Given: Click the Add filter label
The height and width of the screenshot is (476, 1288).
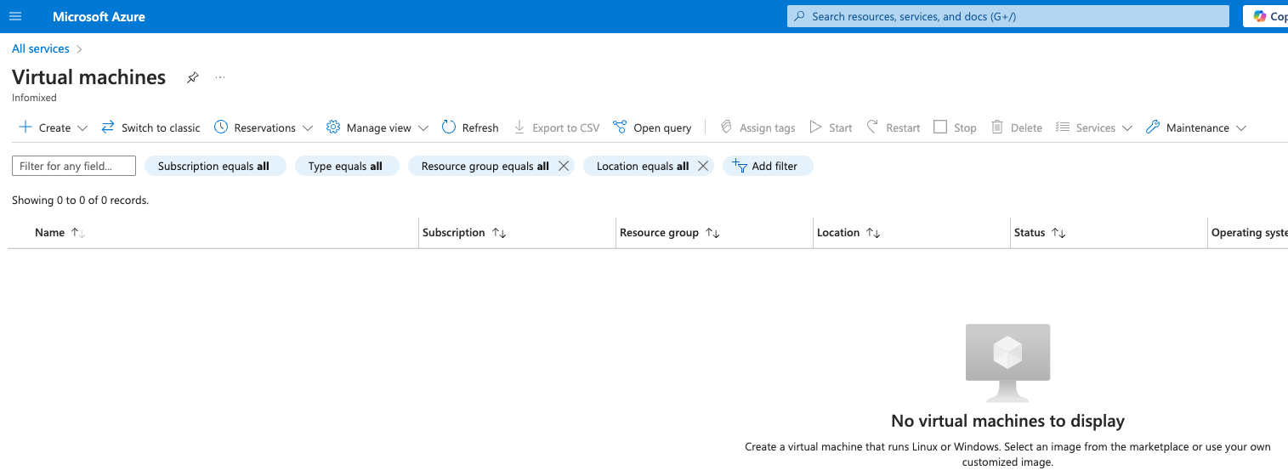Looking at the screenshot, I should click(775, 166).
